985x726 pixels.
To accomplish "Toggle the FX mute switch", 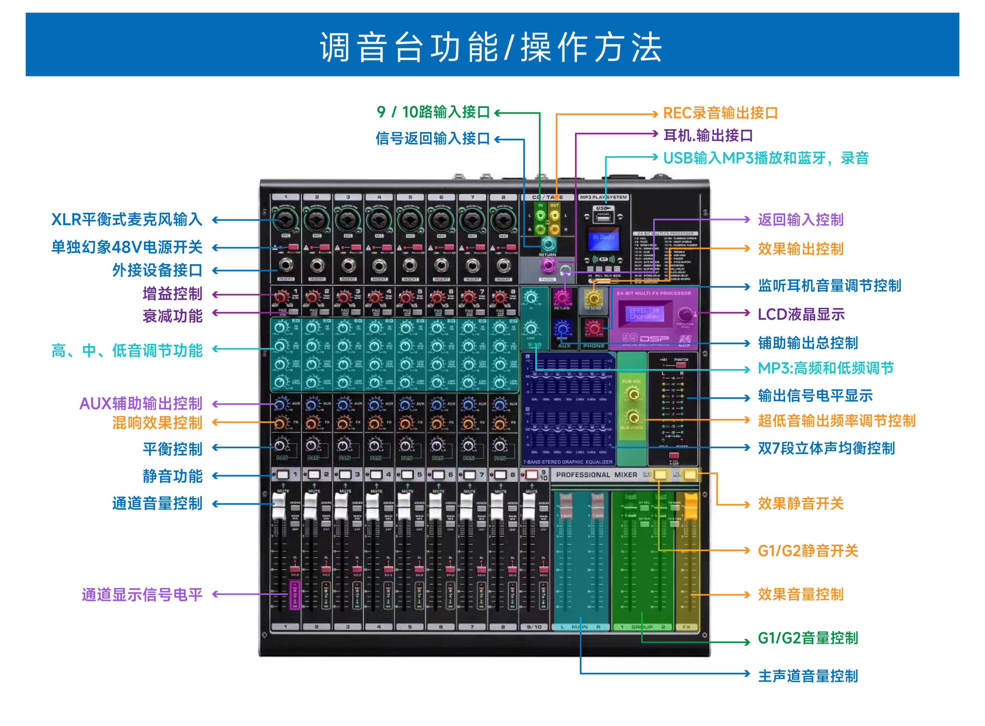I will (690, 475).
